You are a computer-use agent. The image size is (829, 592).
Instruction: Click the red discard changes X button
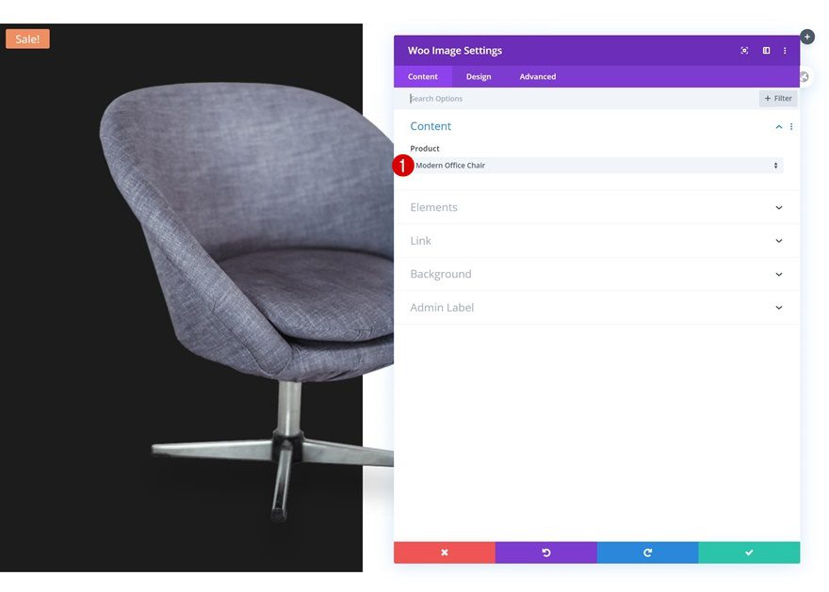445,552
